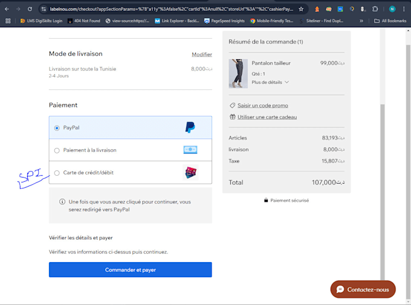Click the Pantalon tailleur product thumbnail

tap(238, 73)
